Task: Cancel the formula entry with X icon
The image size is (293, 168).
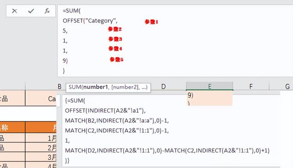Action: tap(14, 11)
